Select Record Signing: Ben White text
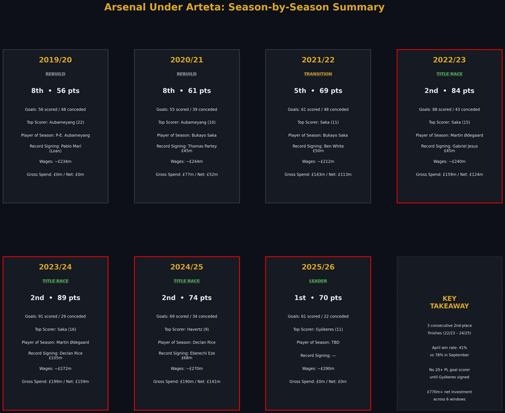The image size is (505, 413). (x=318, y=148)
